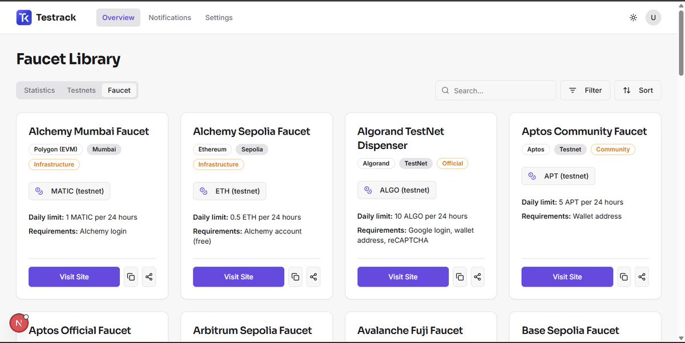Click the Testnet tag on Aptos Community card
The image size is (685, 343).
click(x=570, y=150)
